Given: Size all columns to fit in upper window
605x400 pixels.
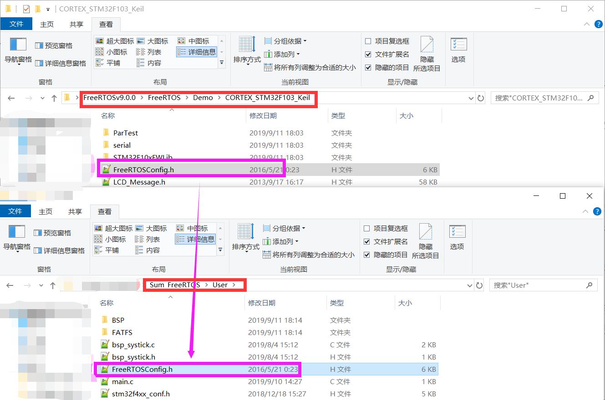Looking at the screenshot, I should click(x=310, y=67).
